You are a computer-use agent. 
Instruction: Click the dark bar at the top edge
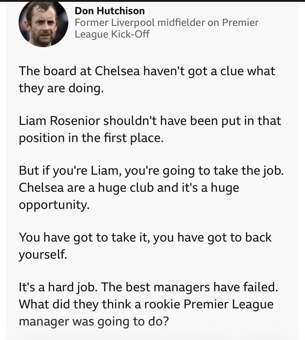click(x=152, y=0)
